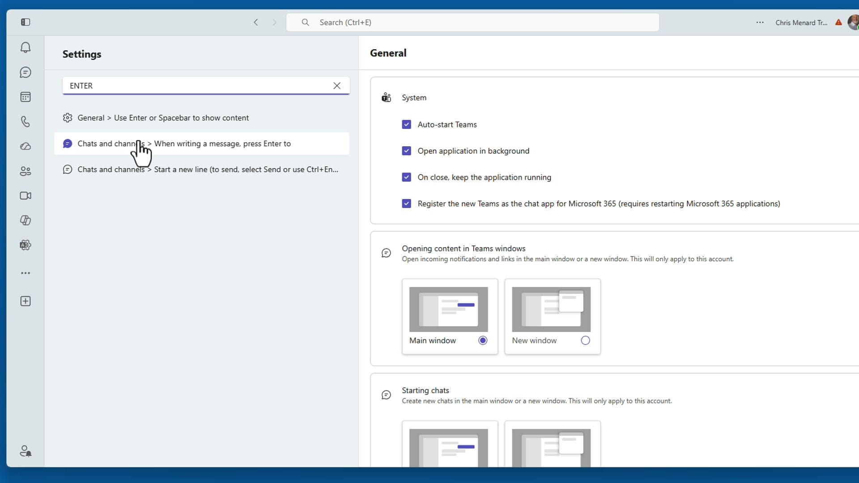Open the Activity feed
Screen dimensions: 859x483
tap(26, 47)
